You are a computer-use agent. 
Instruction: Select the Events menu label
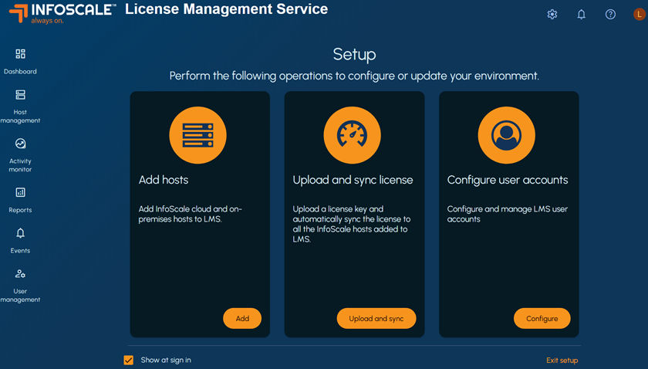pyautogui.click(x=20, y=251)
